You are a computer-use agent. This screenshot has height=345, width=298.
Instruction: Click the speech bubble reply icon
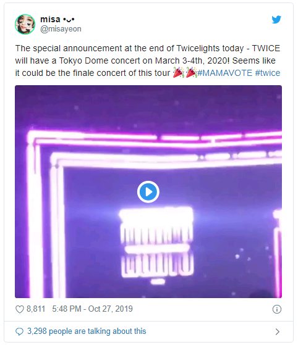coord(19,331)
